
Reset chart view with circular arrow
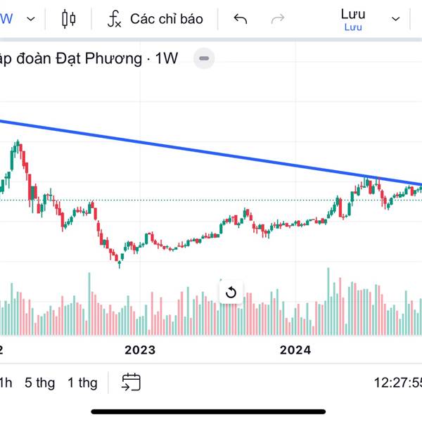[231, 293]
